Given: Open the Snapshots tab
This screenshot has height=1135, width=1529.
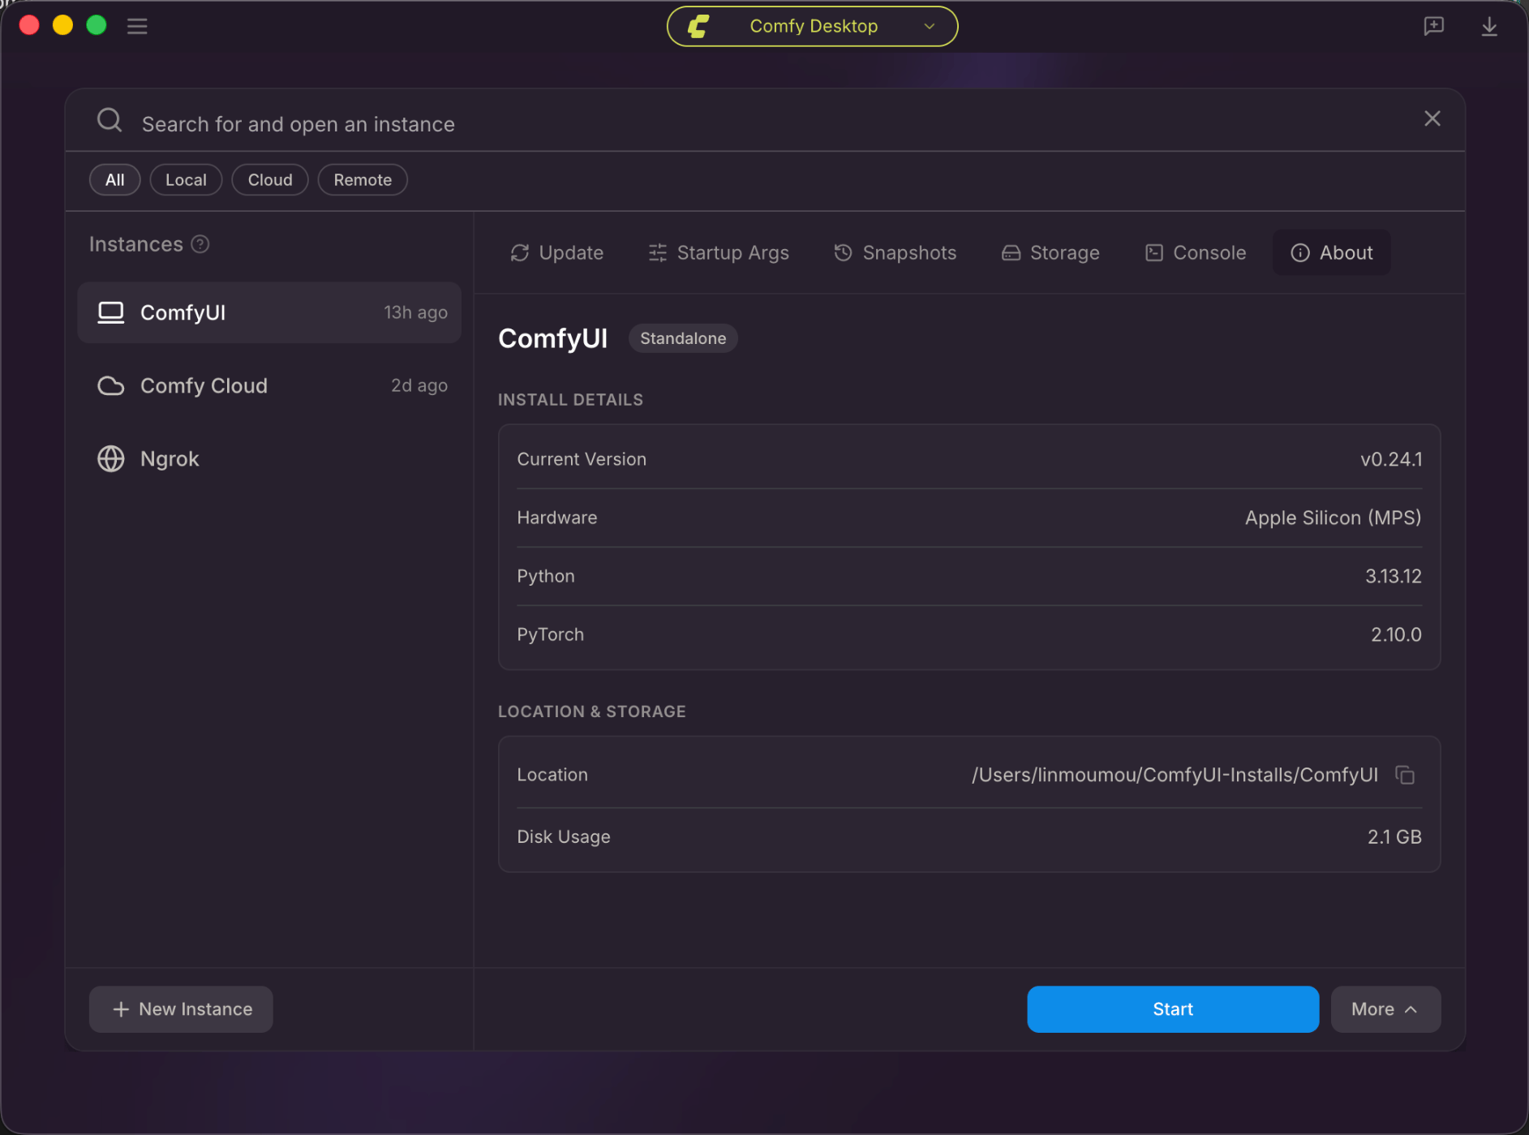Looking at the screenshot, I should pos(895,253).
